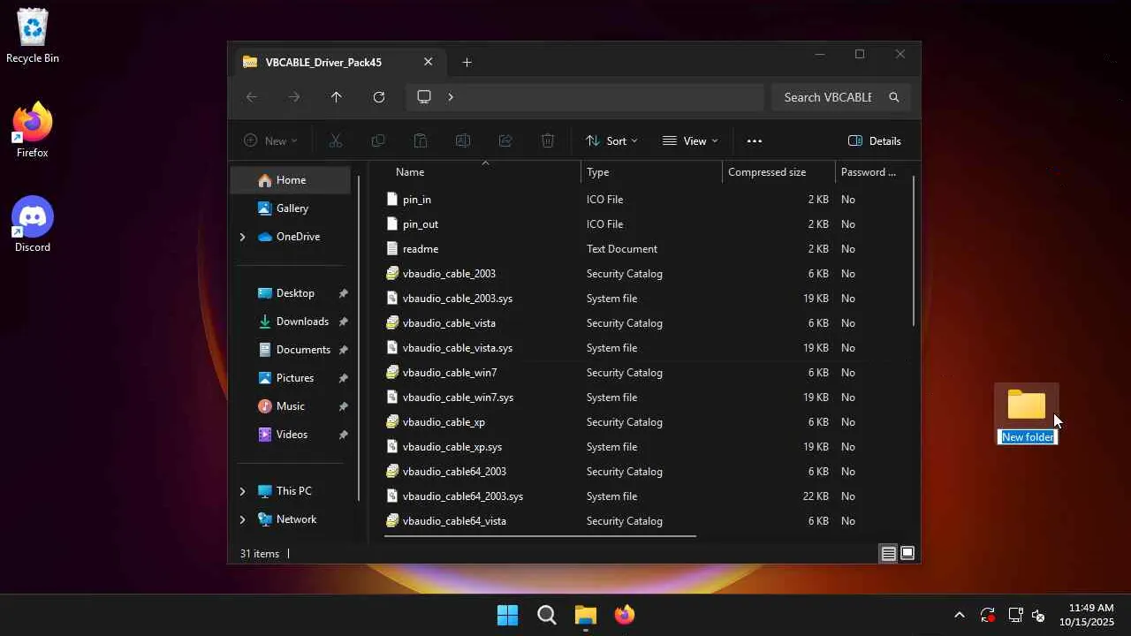
Task: Refresh the current folder view
Action: point(379,97)
